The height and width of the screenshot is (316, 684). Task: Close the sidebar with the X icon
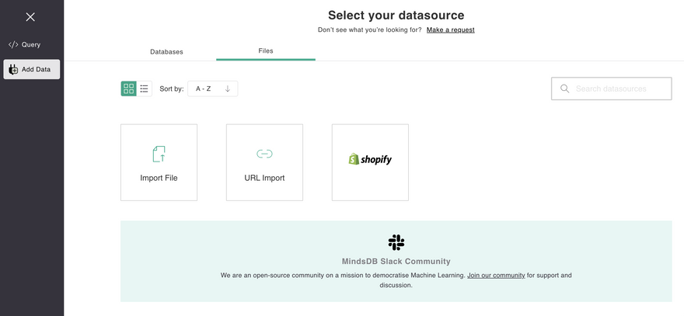(x=30, y=17)
